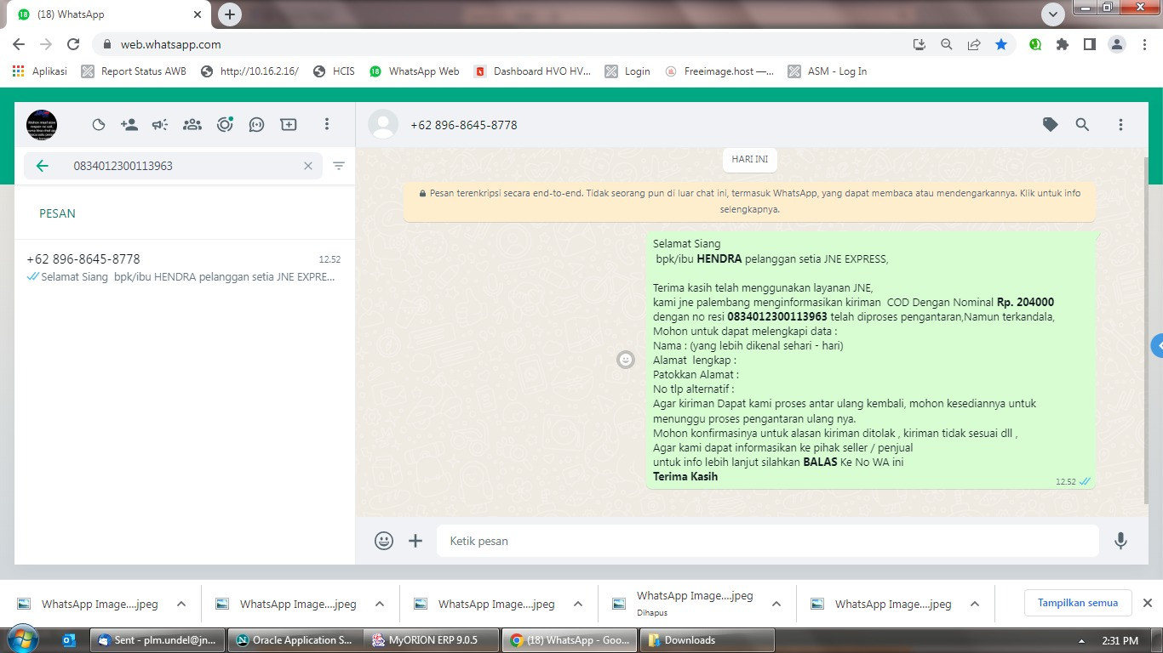The image size is (1163, 653).
Task: Share this page icon
Action: pyautogui.click(x=974, y=44)
